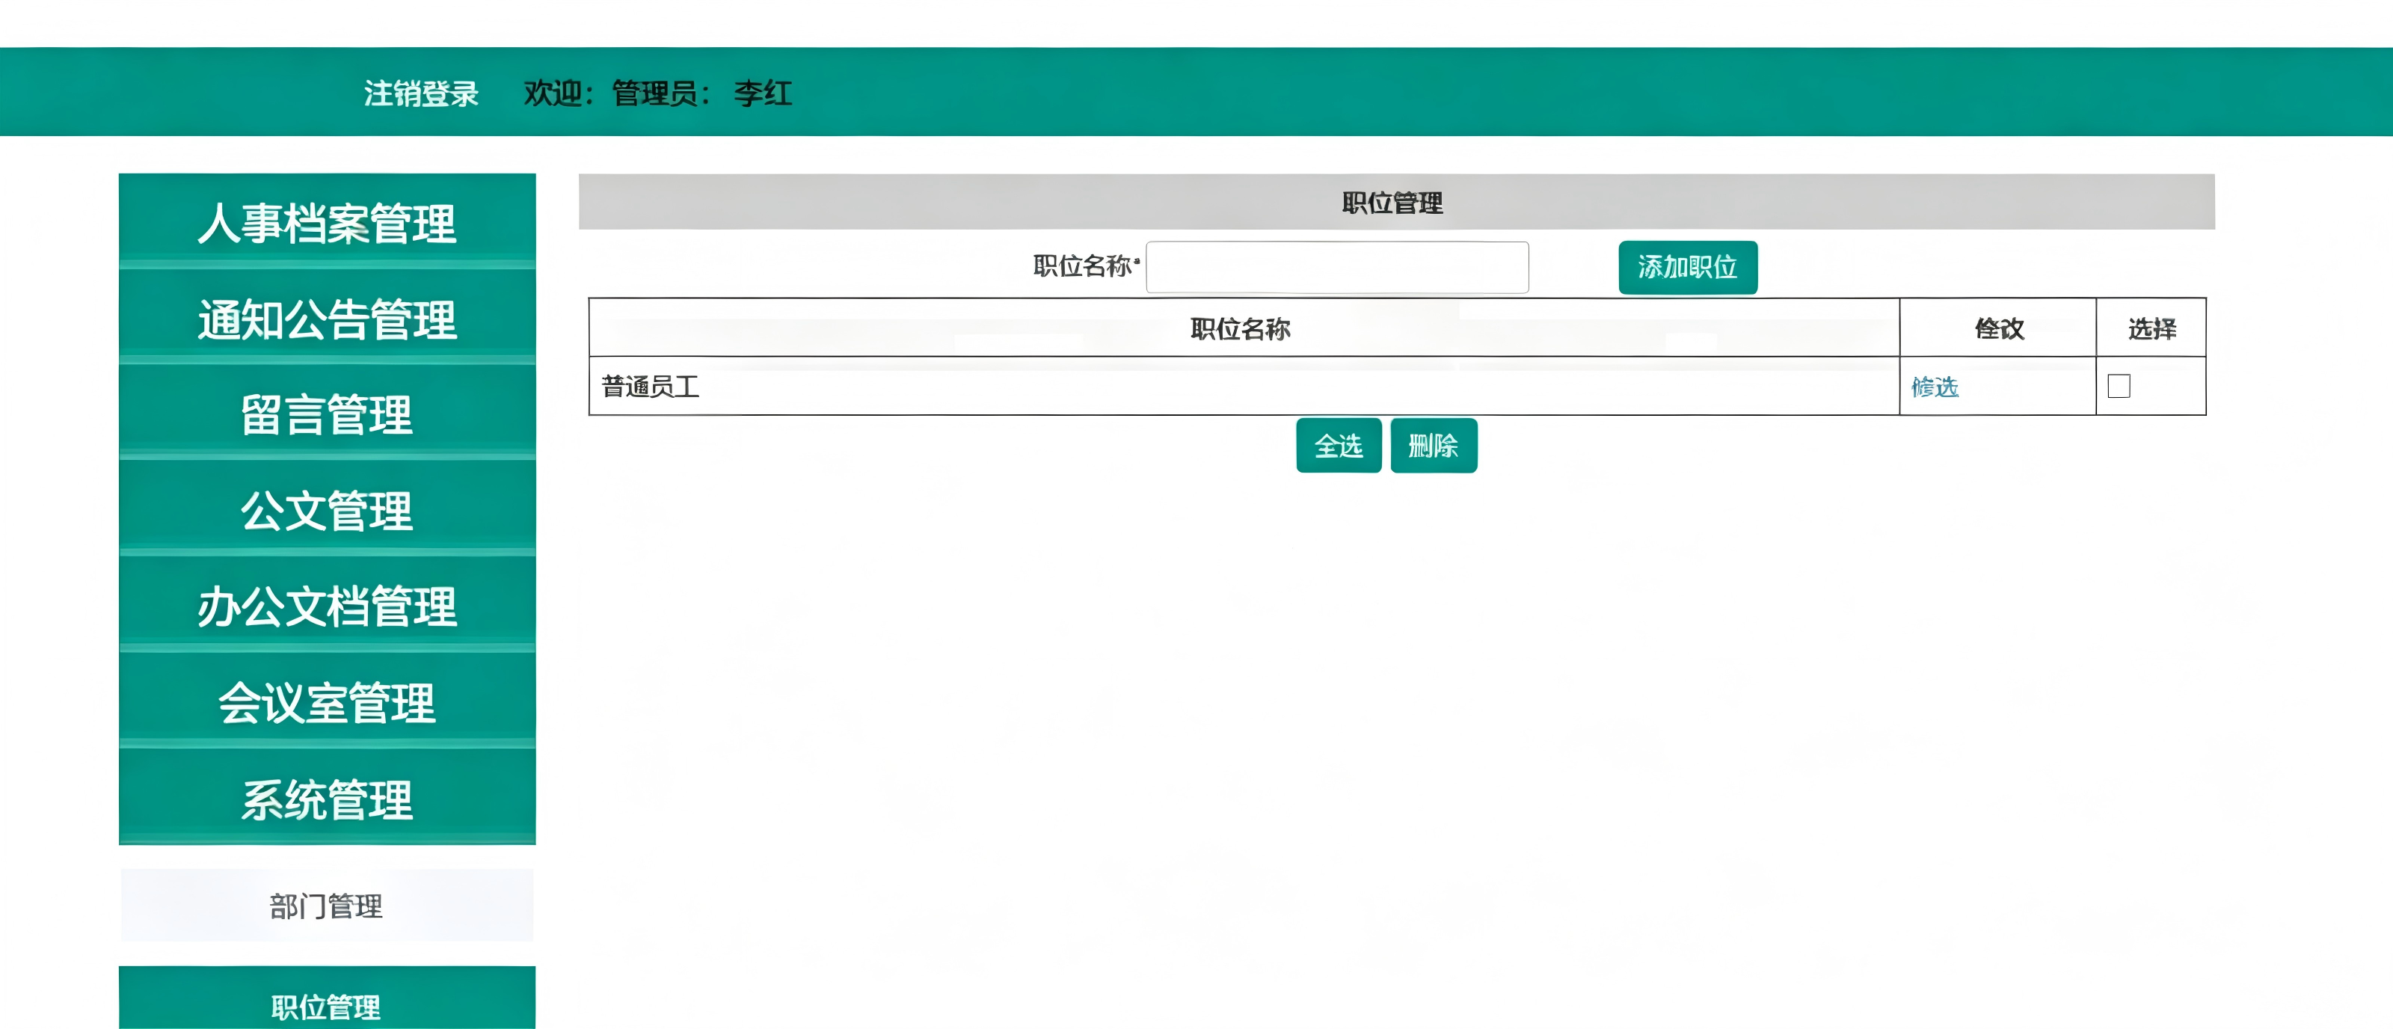Click the 普通员工 table cell
This screenshot has height=1029, width=2393.
[1244, 387]
